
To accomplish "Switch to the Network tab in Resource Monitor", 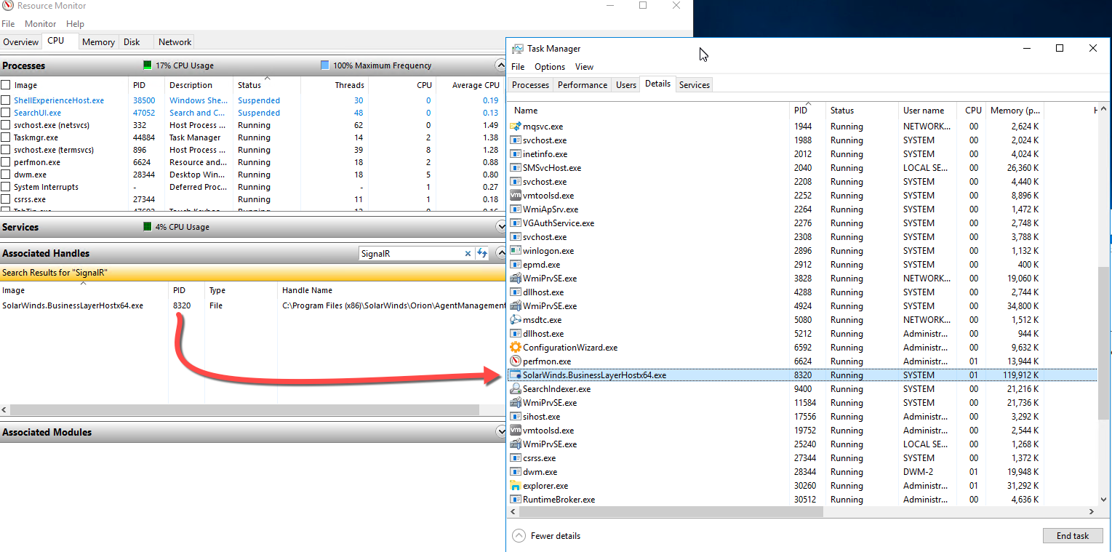I will [x=175, y=42].
